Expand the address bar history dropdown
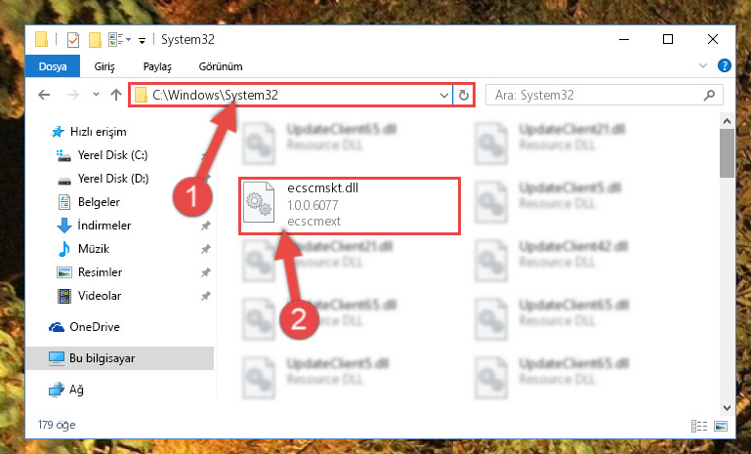 coord(444,96)
